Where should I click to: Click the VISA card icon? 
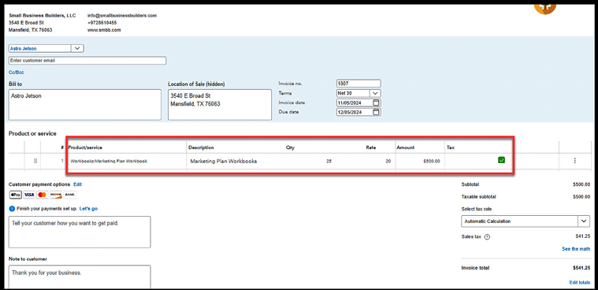(x=29, y=195)
